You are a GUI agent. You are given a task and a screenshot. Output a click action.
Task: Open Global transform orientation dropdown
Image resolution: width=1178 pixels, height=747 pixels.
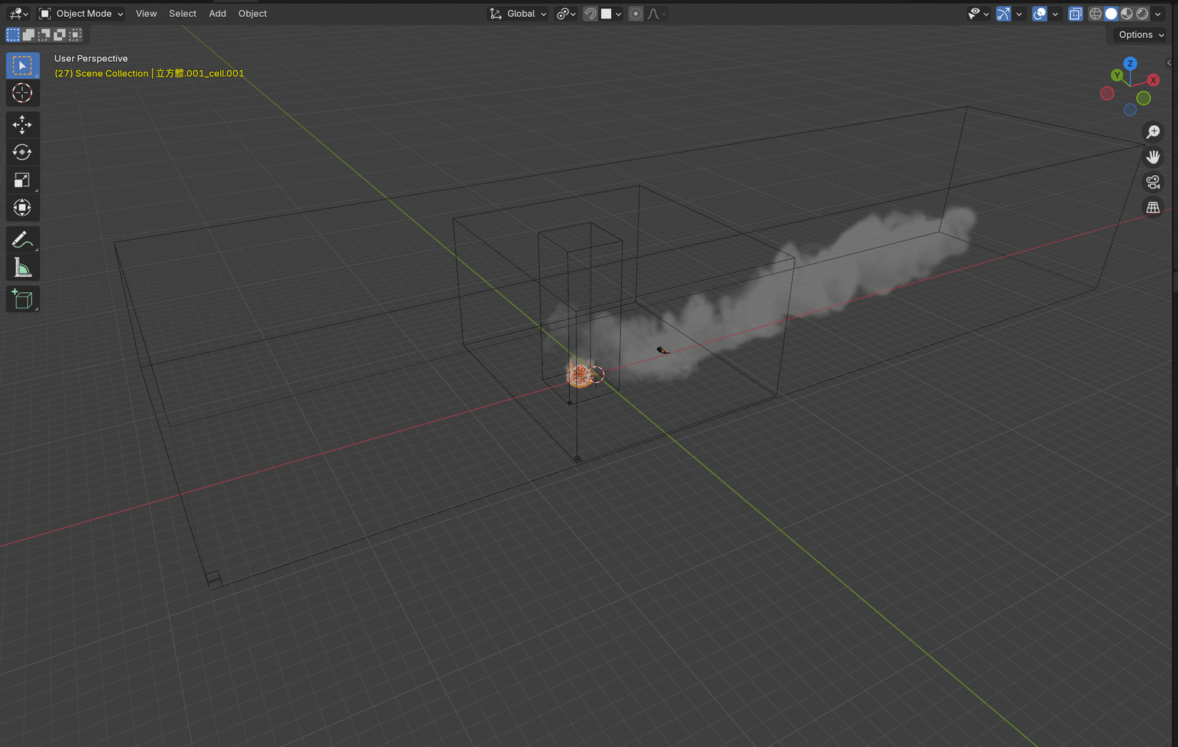pyautogui.click(x=519, y=14)
